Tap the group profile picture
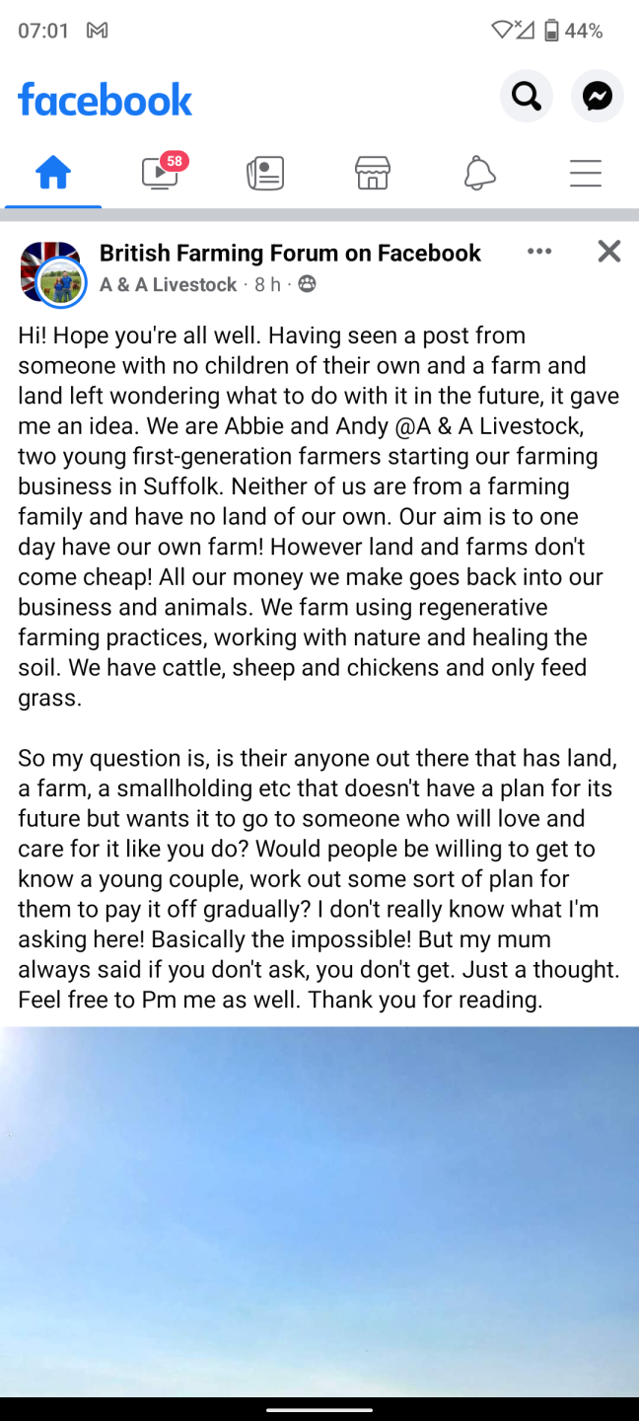 [51, 271]
